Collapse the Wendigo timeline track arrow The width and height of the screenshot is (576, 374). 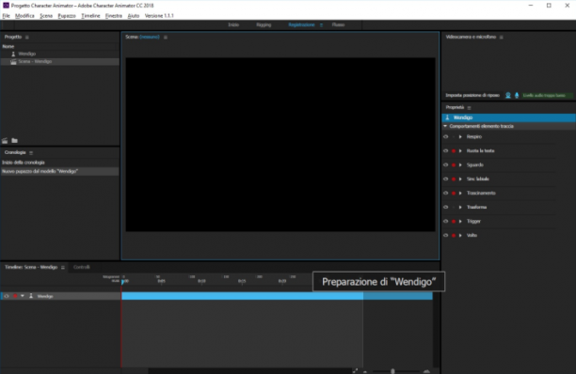click(23, 296)
